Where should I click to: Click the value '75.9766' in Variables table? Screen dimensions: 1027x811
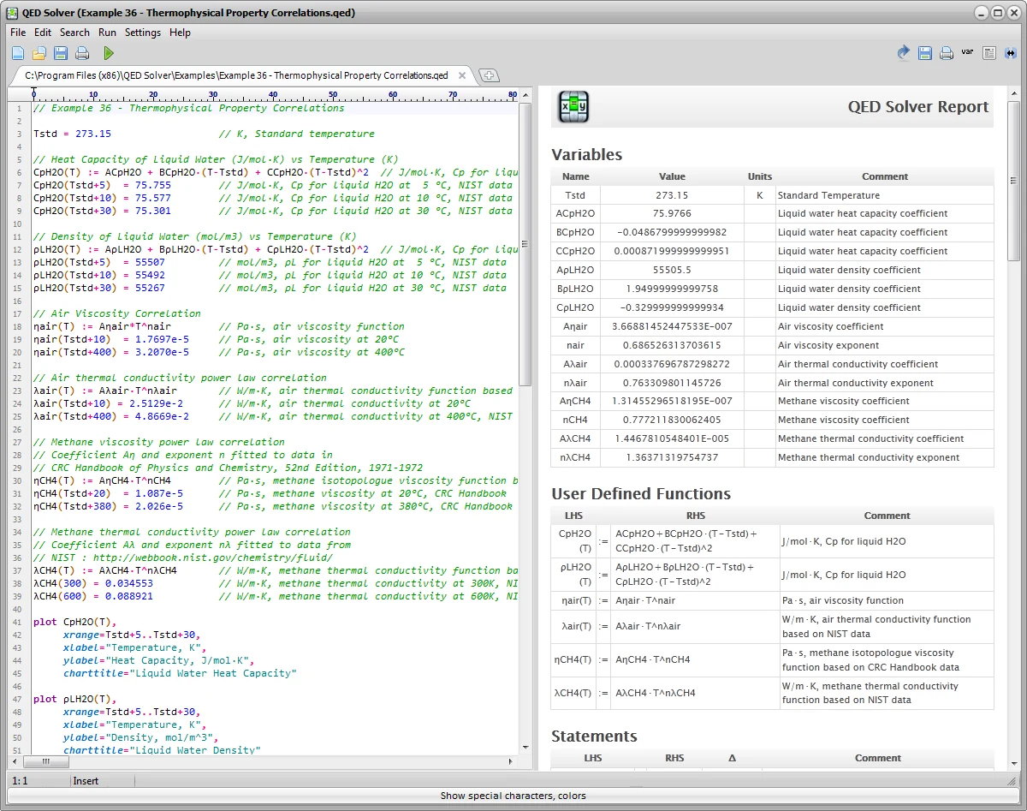[x=672, y=214]
